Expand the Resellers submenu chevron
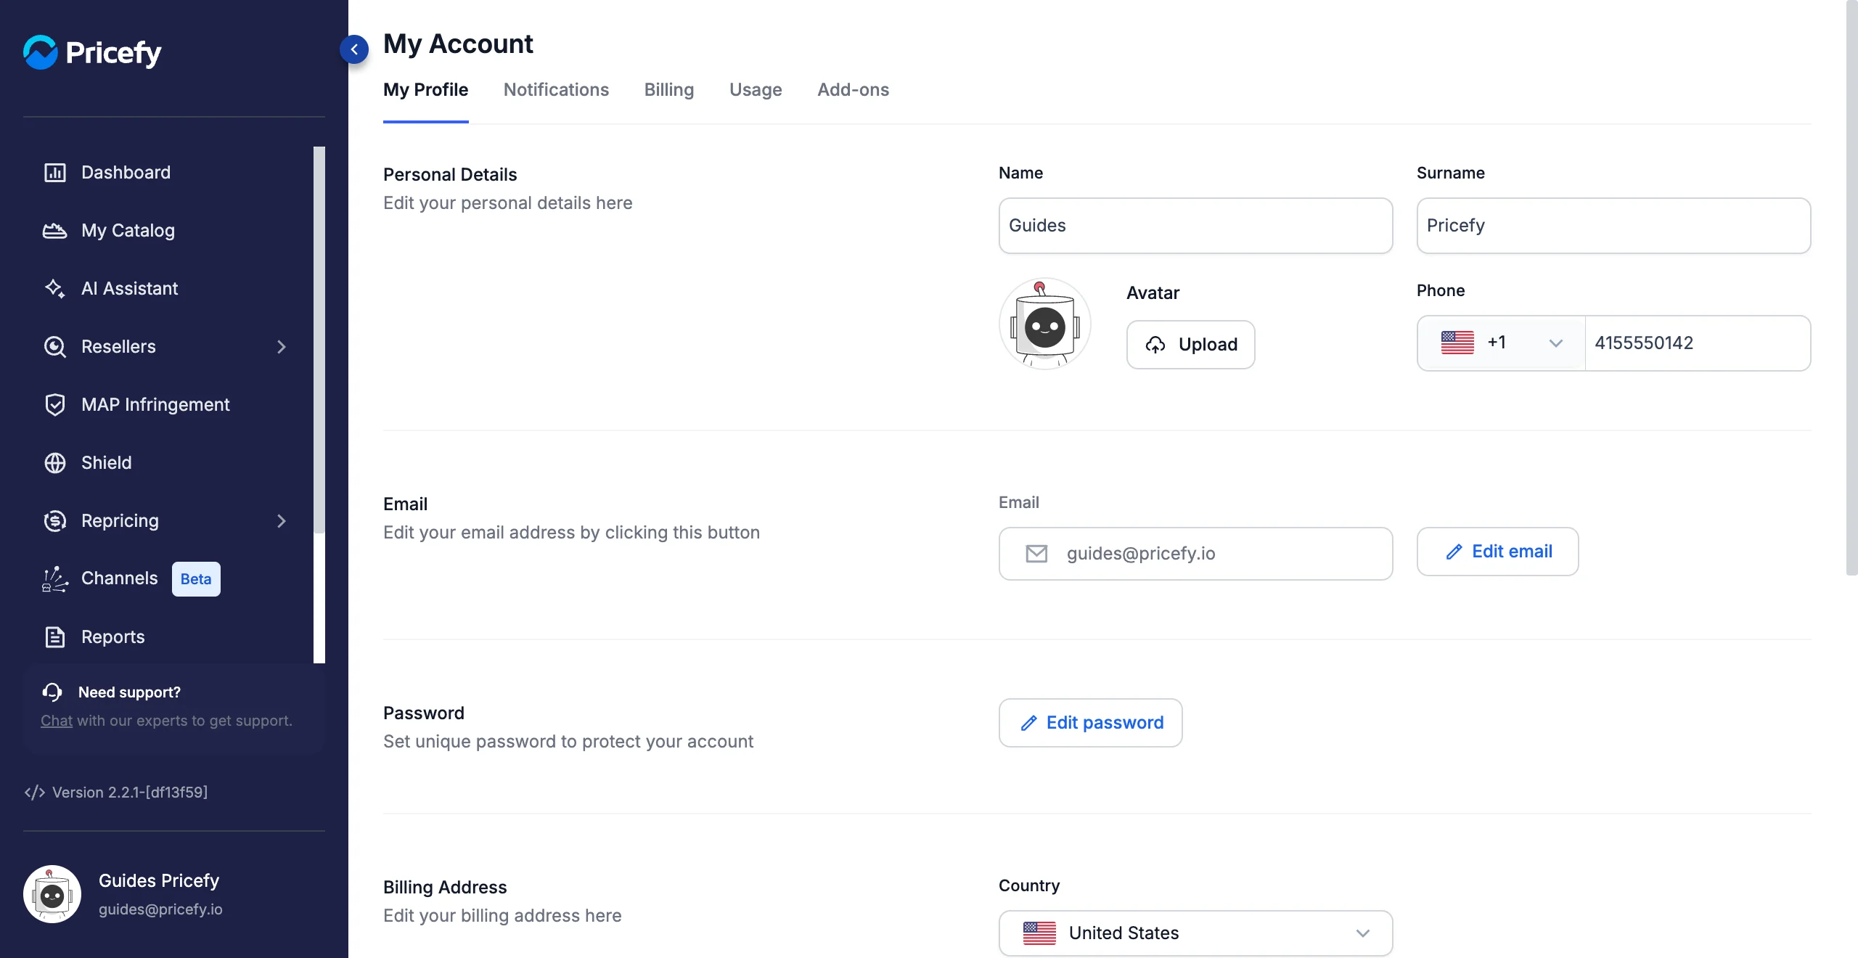 [x=282, y=346]
